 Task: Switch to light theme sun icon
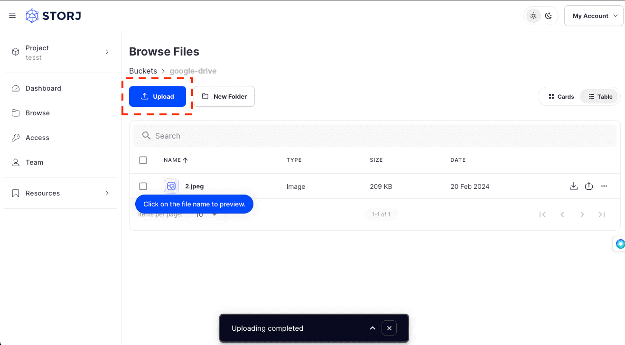(533, 16)
